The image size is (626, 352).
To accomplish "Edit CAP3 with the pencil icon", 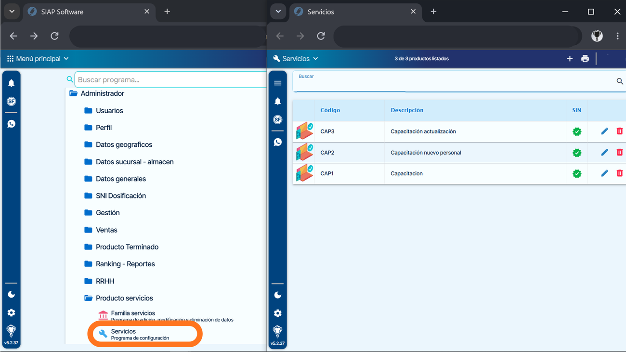I will (604, 131).
